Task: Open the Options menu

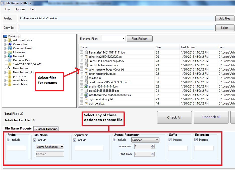Action: pos(20,9)
